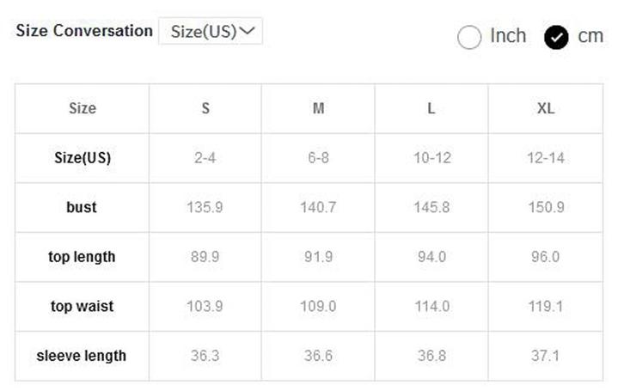618x391 pixels.
Task: Select the sleeve length row label
Action: tap(82, 356)
